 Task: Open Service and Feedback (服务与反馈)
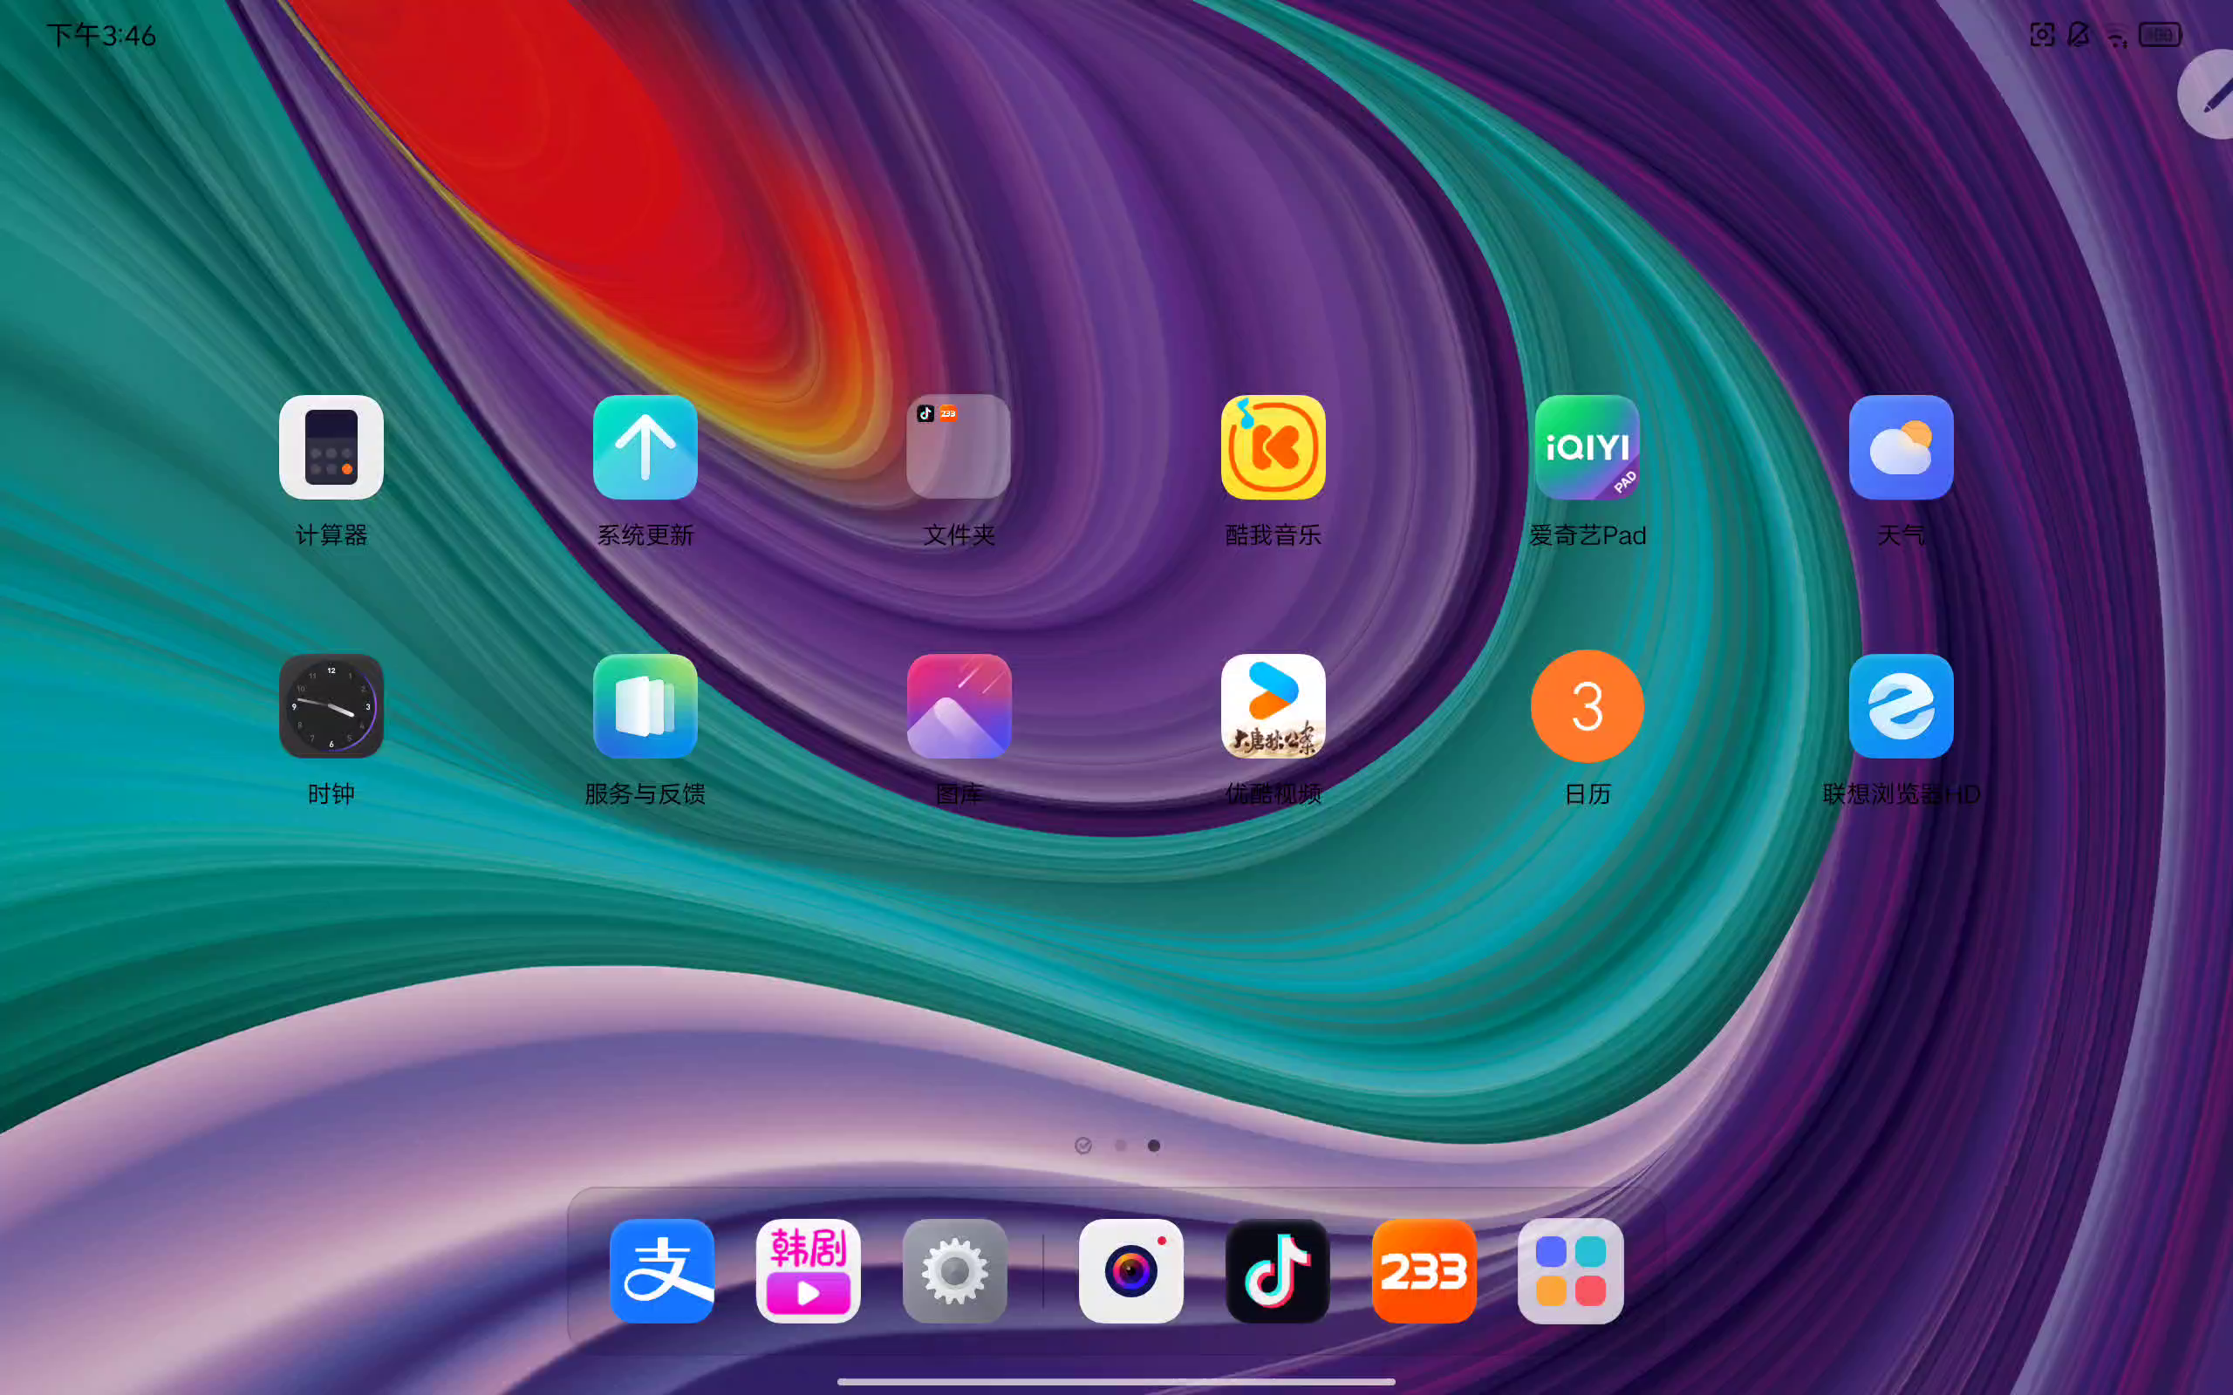pyautogui.click(x=645, y=706)
